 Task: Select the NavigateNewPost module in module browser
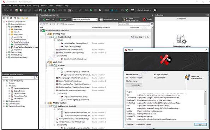[21, 96]
